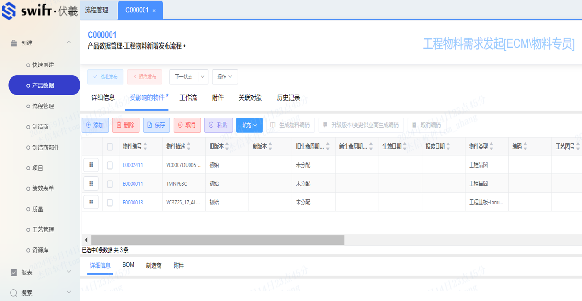Viewport: 582px width, 301px height.
Task: Click the grid icon in the E0000013 row
Action: pos(90,202)
